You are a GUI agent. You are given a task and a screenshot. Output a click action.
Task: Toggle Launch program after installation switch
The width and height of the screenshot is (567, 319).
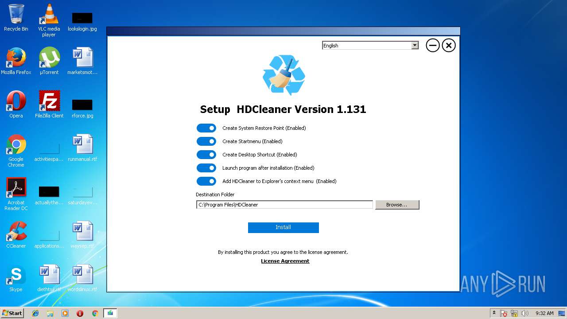[x=206, y=168]
